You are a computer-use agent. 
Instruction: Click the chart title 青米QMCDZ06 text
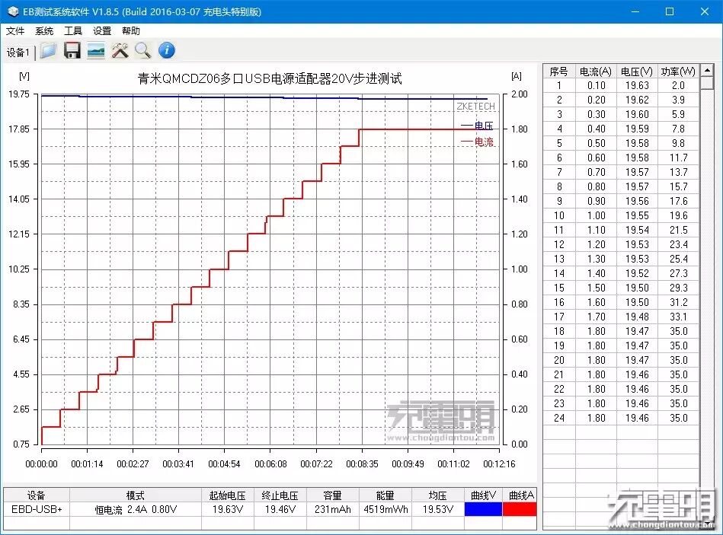(x=270, y=78)
